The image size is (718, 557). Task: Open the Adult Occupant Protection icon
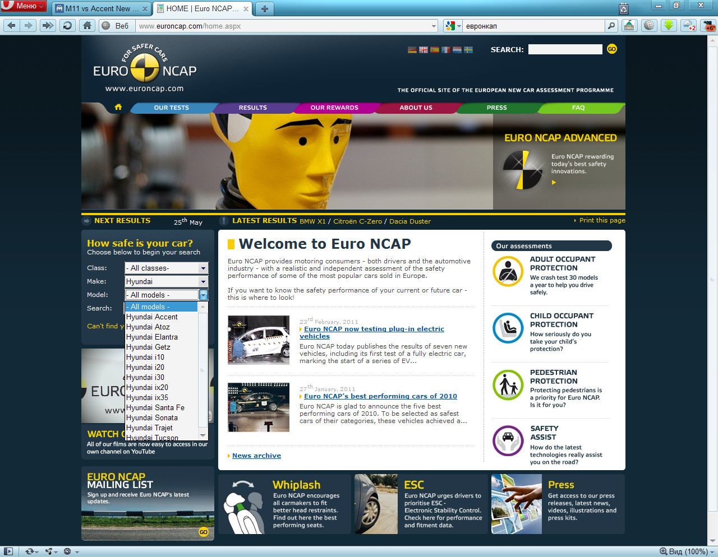click(x=508, y=271)
